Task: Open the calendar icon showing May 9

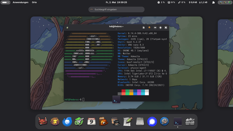Action: (x=91, y=122)
